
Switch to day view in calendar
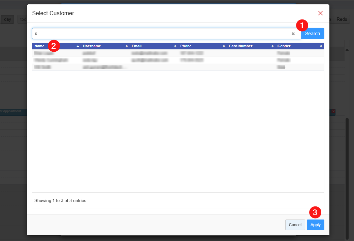point(7,19)
